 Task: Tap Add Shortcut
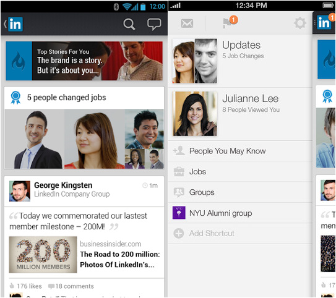click(240, 233)
